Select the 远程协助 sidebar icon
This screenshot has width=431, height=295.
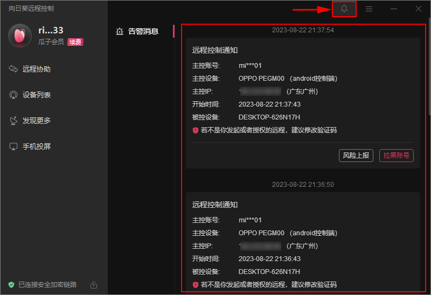click(13, 69)
